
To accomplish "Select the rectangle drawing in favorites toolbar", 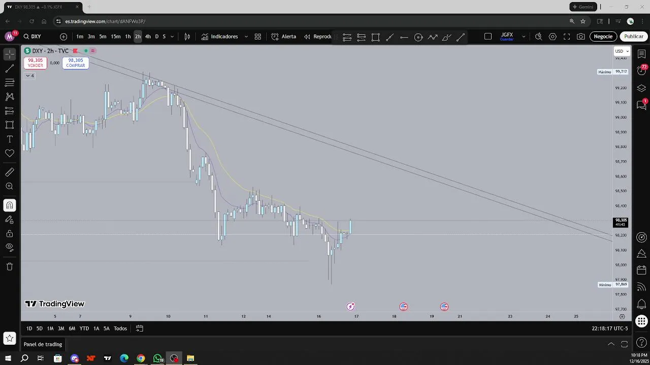I will (376, 37).
